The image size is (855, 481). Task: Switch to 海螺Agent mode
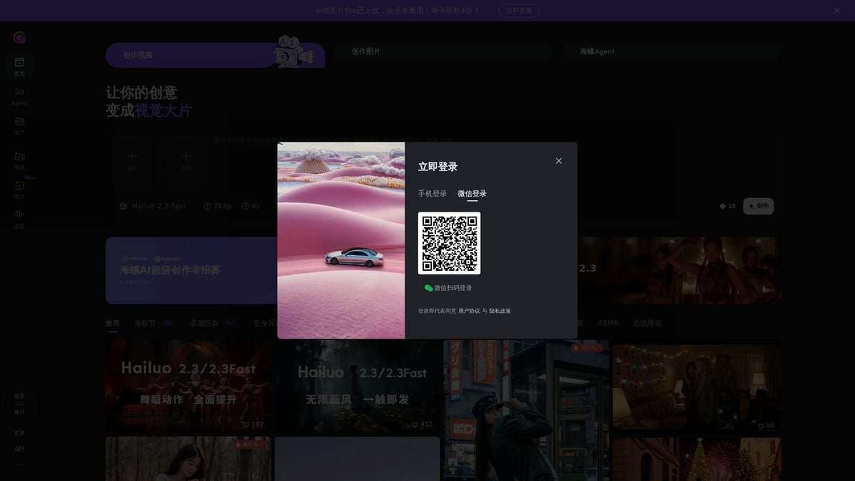(x=670, y=51)
